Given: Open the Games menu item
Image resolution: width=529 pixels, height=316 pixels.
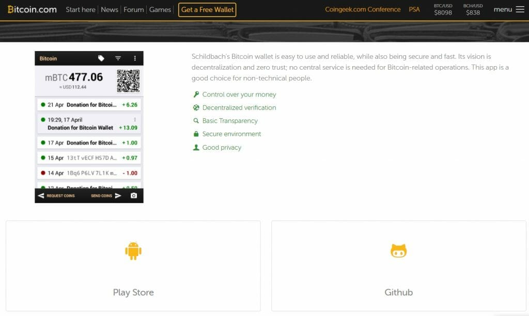Looking at the screenshot, I should pos(160,10).
